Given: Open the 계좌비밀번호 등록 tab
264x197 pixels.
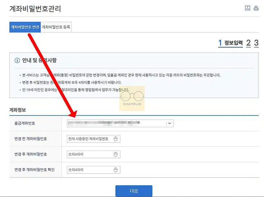Looking at the screenshot, I should [x=56, y=27].
